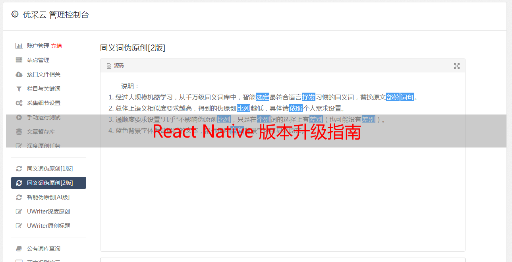Select the active 同义词伪原创[2版] sidebar item
This screenshot has height=262, width=512.
click(48, 183)
